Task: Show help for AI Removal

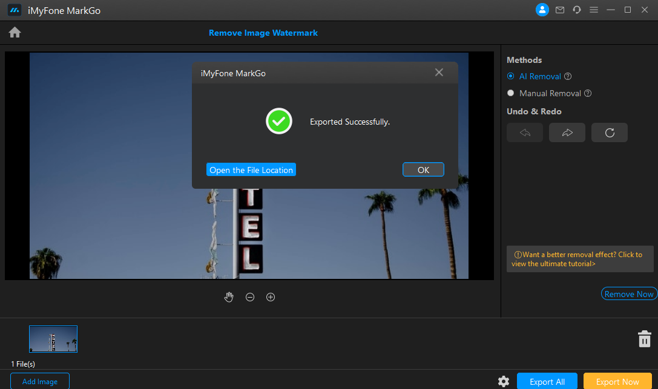Action: pyautogui.click(x=568, y=77)
